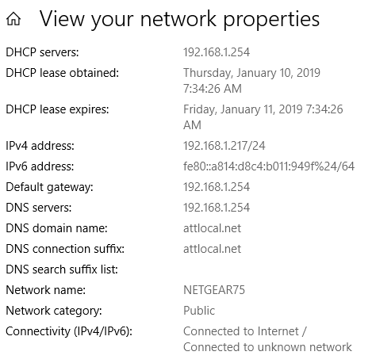Click the DNS search suffix list label
The image size is (372, 363).
coord(62,269)
